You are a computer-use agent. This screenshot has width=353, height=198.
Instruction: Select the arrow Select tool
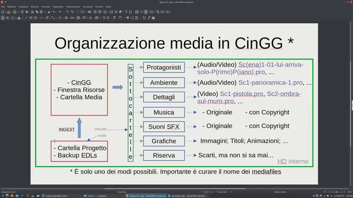(3, 18)
